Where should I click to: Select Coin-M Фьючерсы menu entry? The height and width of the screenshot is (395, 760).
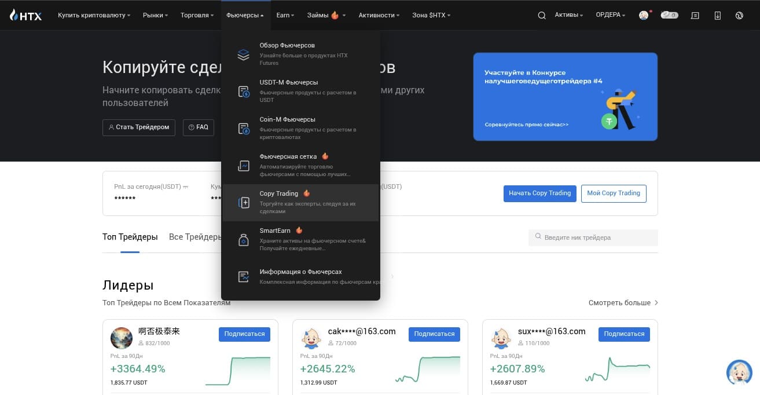(x=300, y=129)
